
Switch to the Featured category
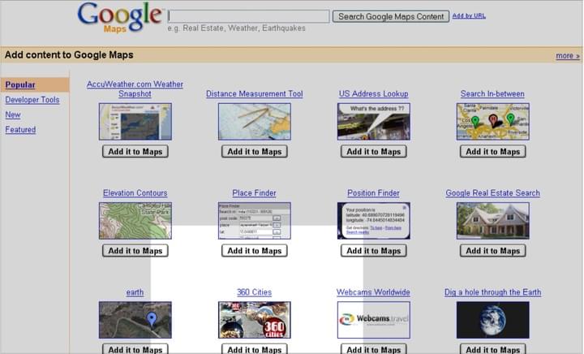point(20,130)
